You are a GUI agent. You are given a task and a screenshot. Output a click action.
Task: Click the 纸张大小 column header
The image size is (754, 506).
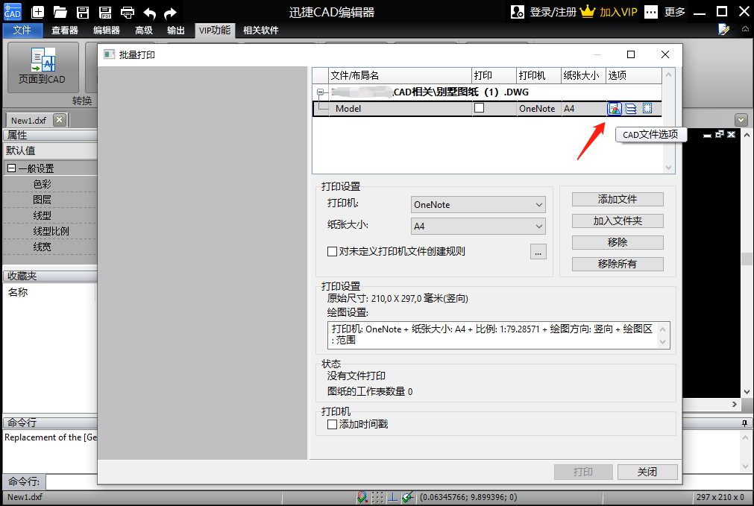[x=583, y=75]
